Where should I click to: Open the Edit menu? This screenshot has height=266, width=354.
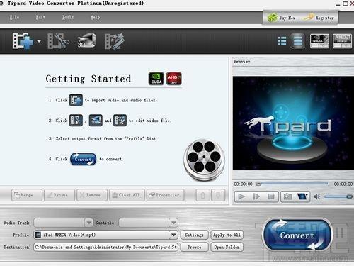[40, 17]
